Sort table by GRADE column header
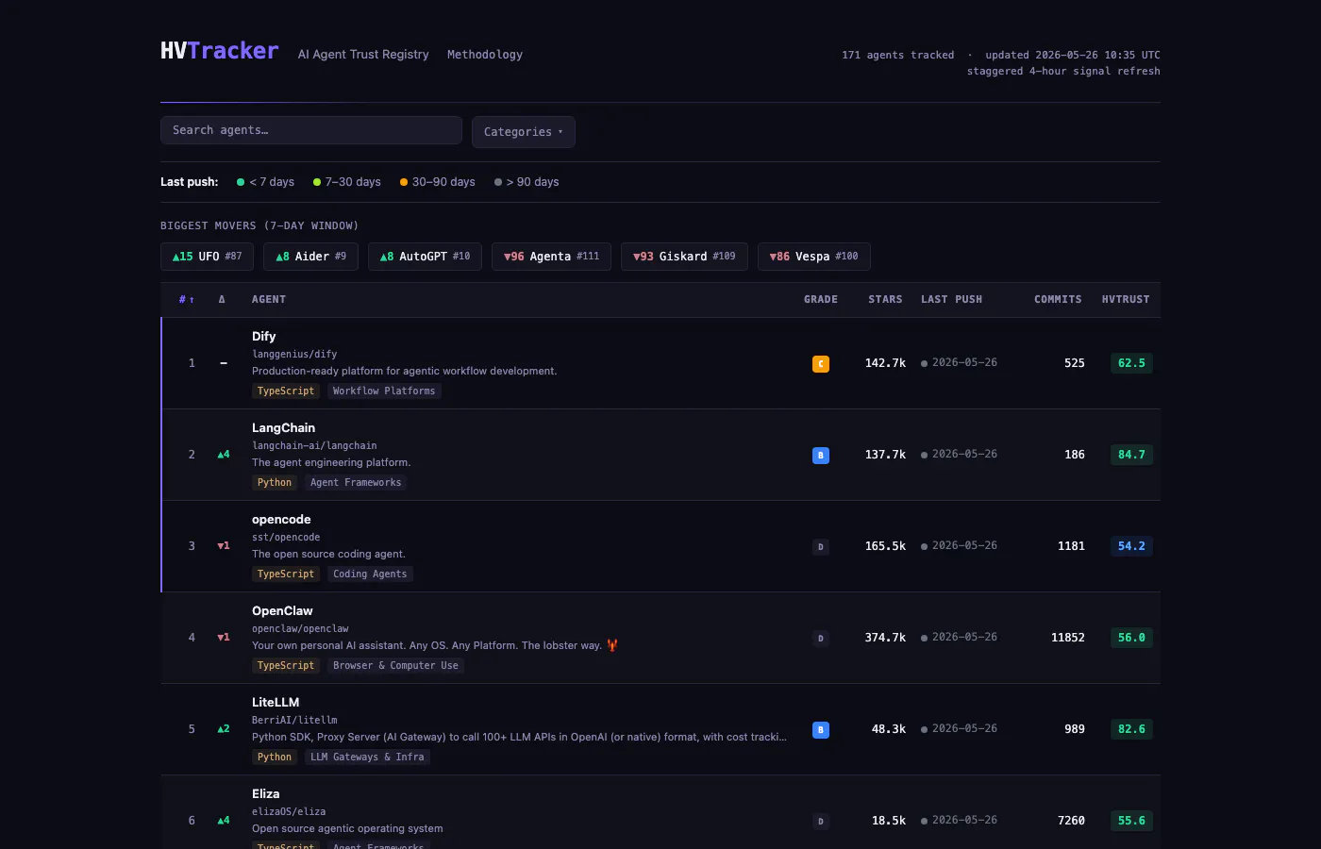 point(821,300)
